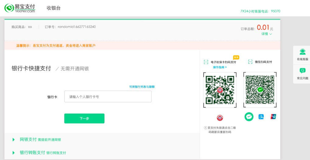Refresh the 微信扫码支付 QR code by clicking it
310x160 pixels.
point(260,90)
